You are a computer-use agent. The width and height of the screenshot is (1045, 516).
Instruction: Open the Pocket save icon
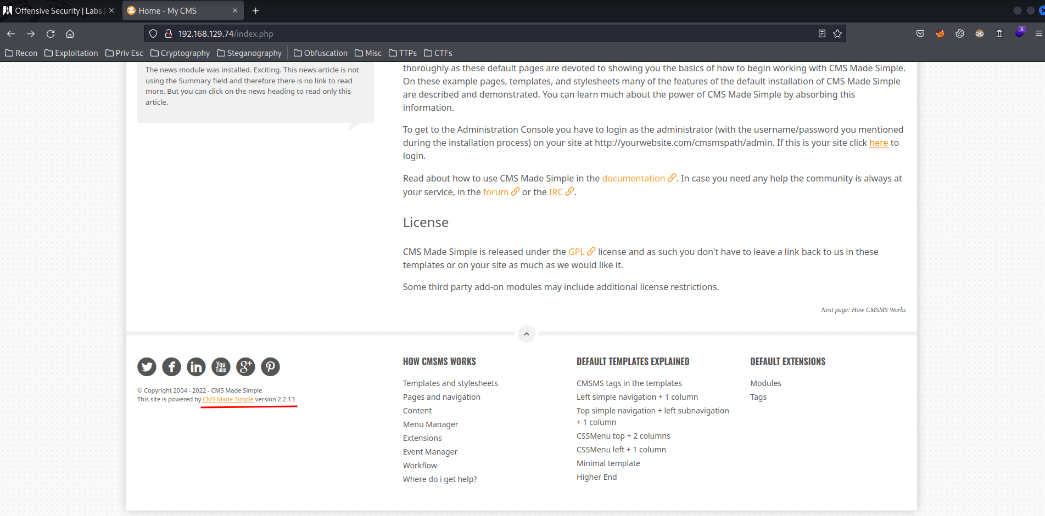click(920, 34)
